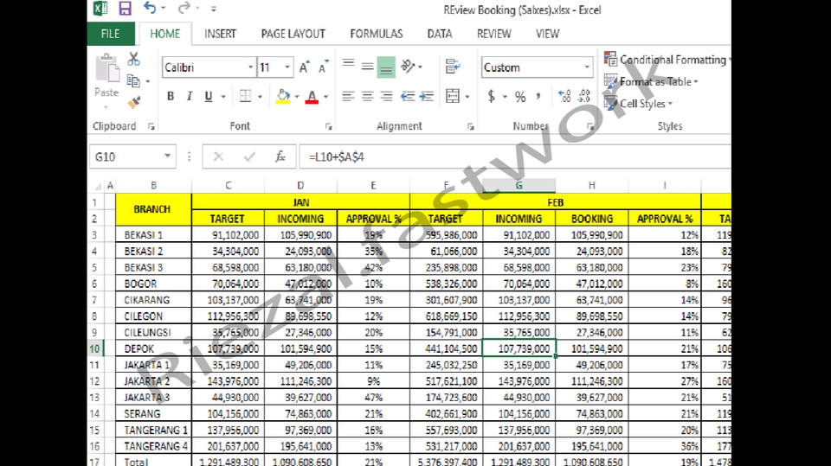The image size is (831, 466).
Task: Click the Accounting dollar format icon
Action: [492, 96]
